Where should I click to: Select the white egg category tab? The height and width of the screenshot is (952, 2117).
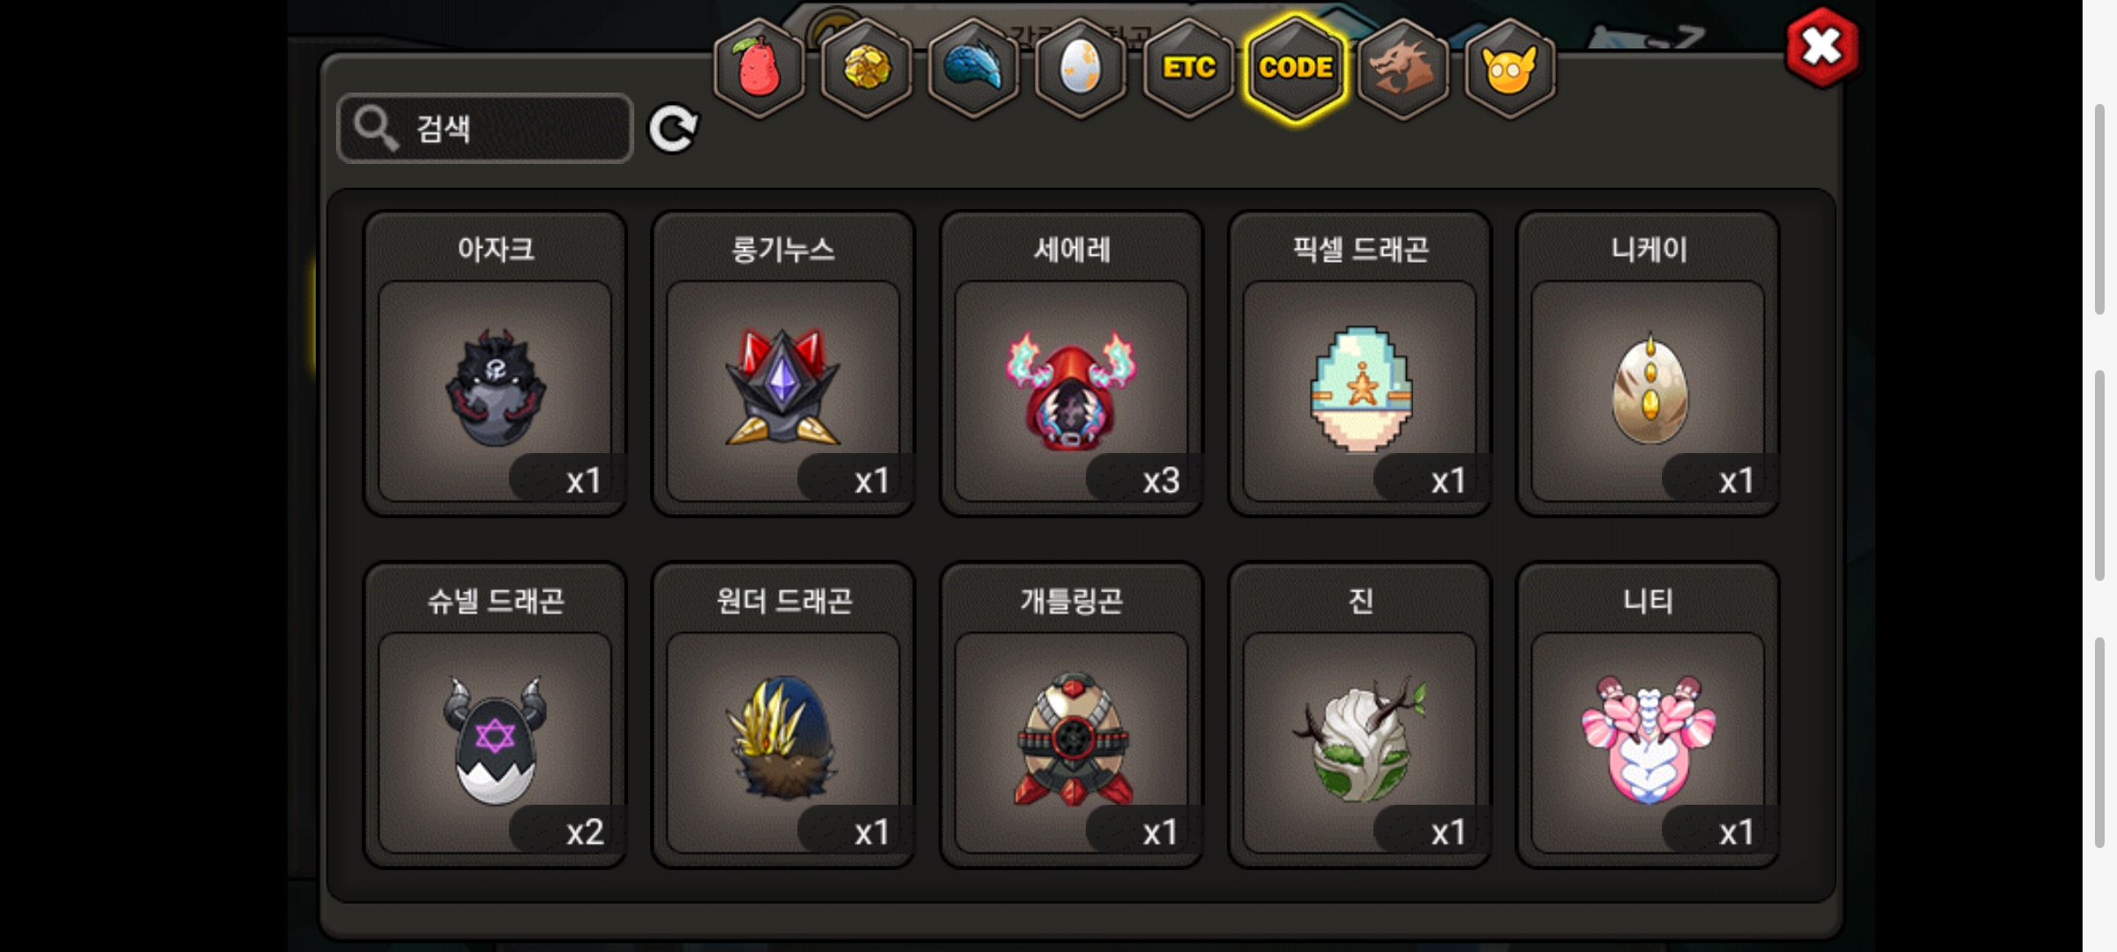click(1081, 69)
